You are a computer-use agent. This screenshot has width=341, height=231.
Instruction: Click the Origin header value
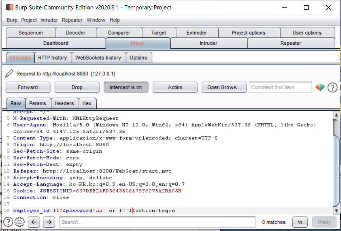point(74,144)
